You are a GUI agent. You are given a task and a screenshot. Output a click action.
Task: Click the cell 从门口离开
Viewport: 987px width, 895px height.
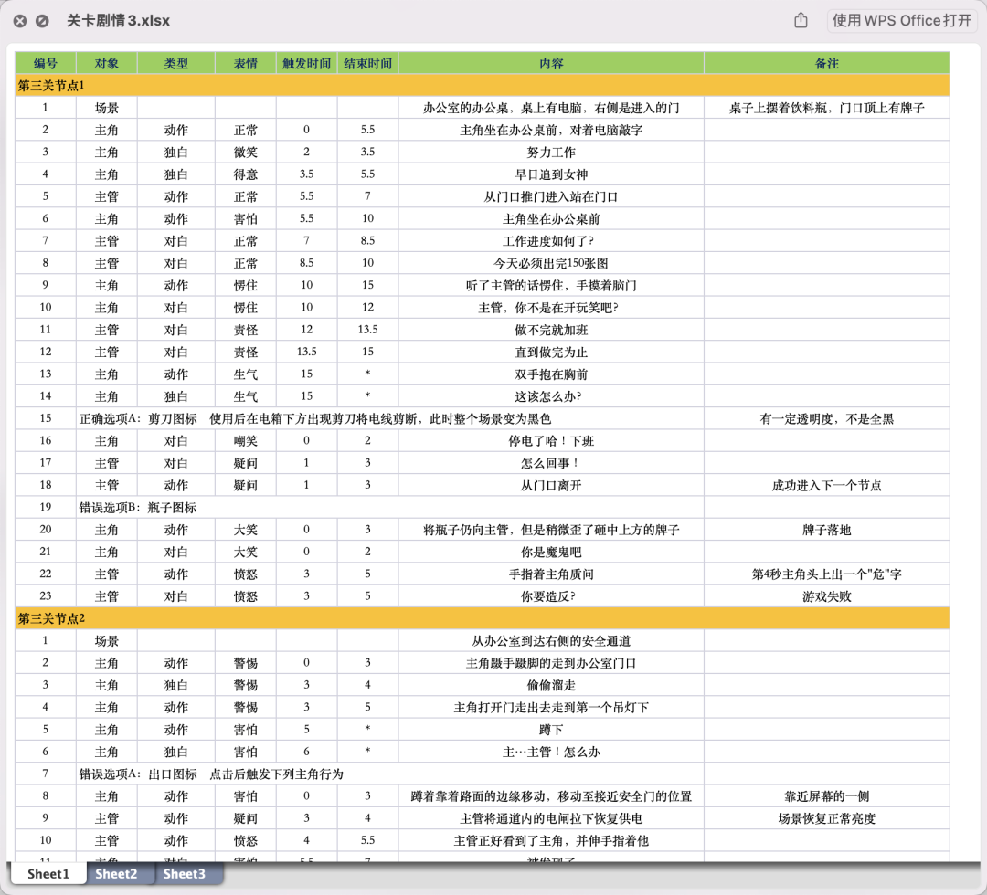[551, 485]
